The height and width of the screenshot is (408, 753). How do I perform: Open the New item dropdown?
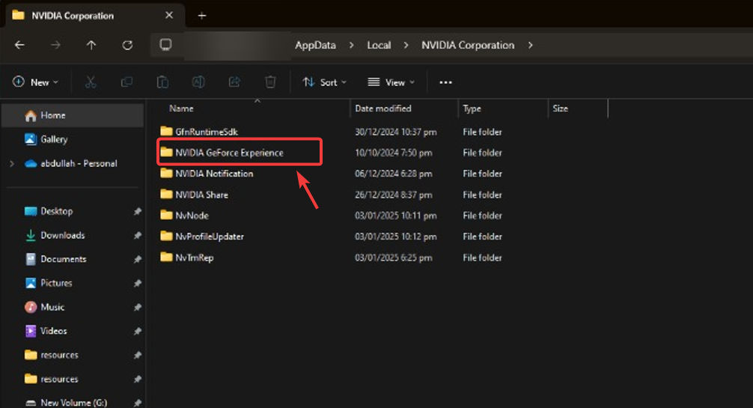[x=35, y=82]
